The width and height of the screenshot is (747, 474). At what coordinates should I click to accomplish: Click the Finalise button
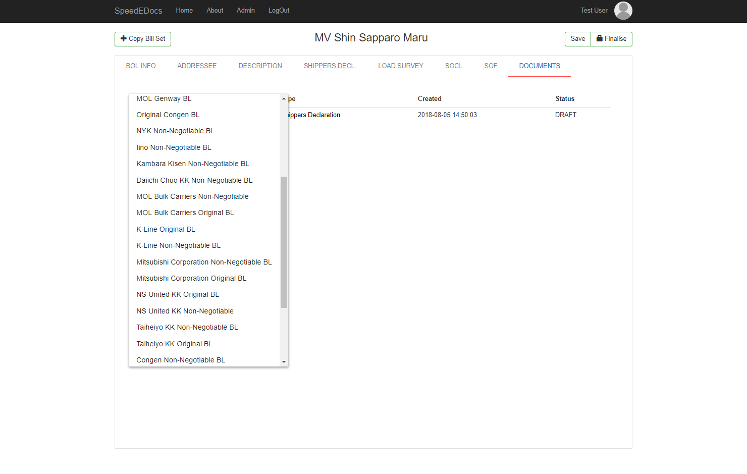point(611,39)
